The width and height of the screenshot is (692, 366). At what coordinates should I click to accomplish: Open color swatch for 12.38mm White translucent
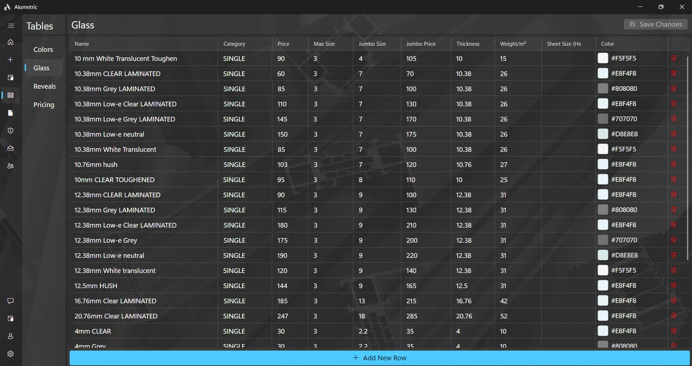pos(603,270)
